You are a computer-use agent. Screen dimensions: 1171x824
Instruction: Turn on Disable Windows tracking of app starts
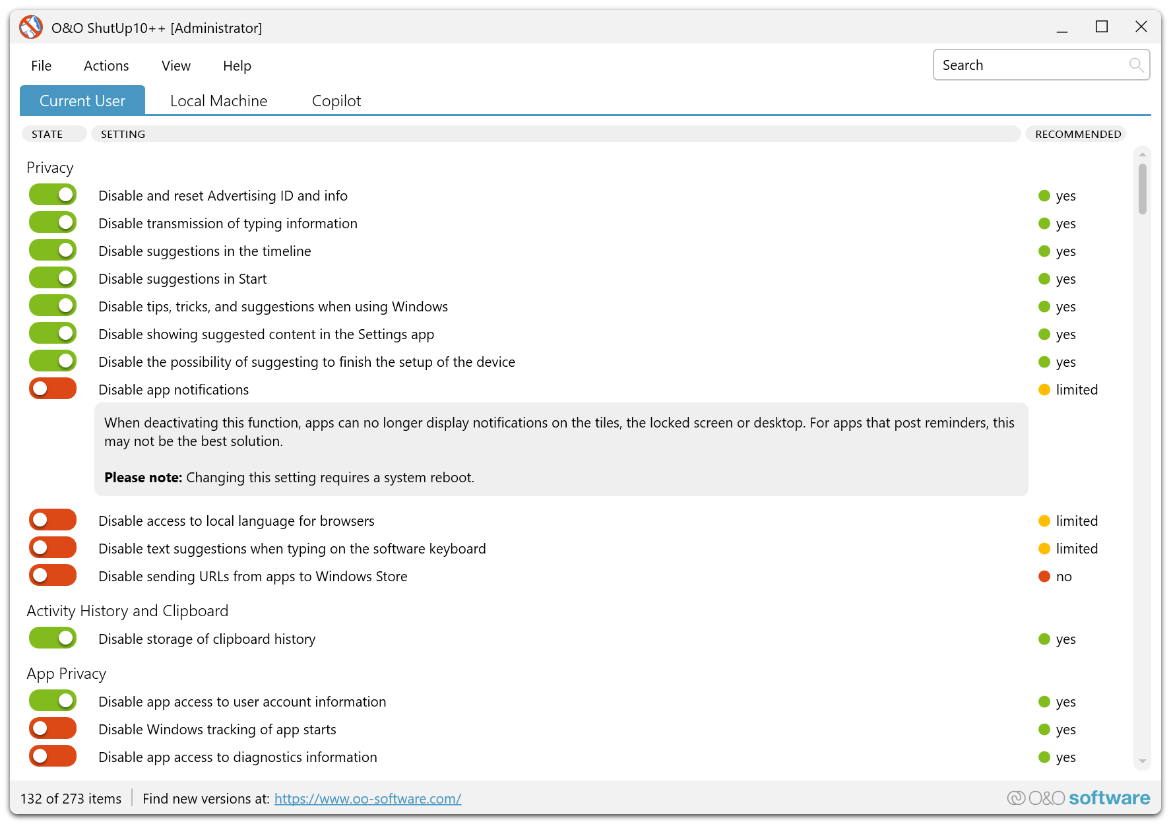click(x=53, y=729)
